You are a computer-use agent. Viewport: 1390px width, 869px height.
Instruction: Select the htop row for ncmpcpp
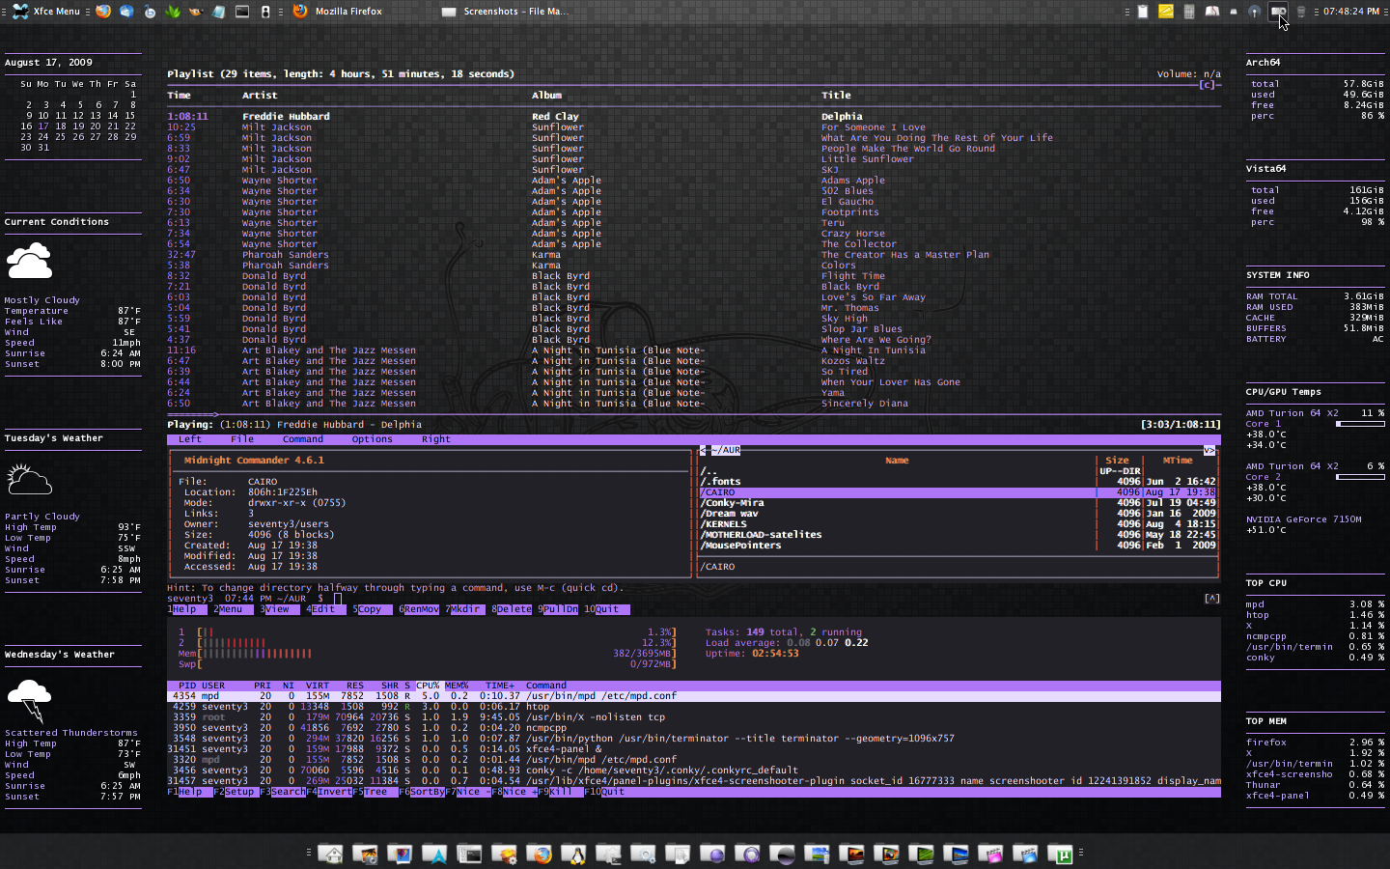coord(693,728)
